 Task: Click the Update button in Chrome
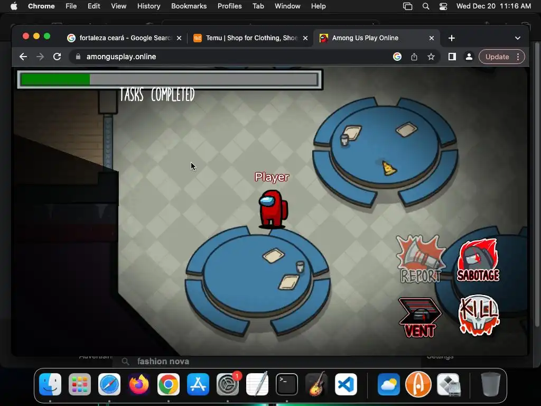[497, 57]
